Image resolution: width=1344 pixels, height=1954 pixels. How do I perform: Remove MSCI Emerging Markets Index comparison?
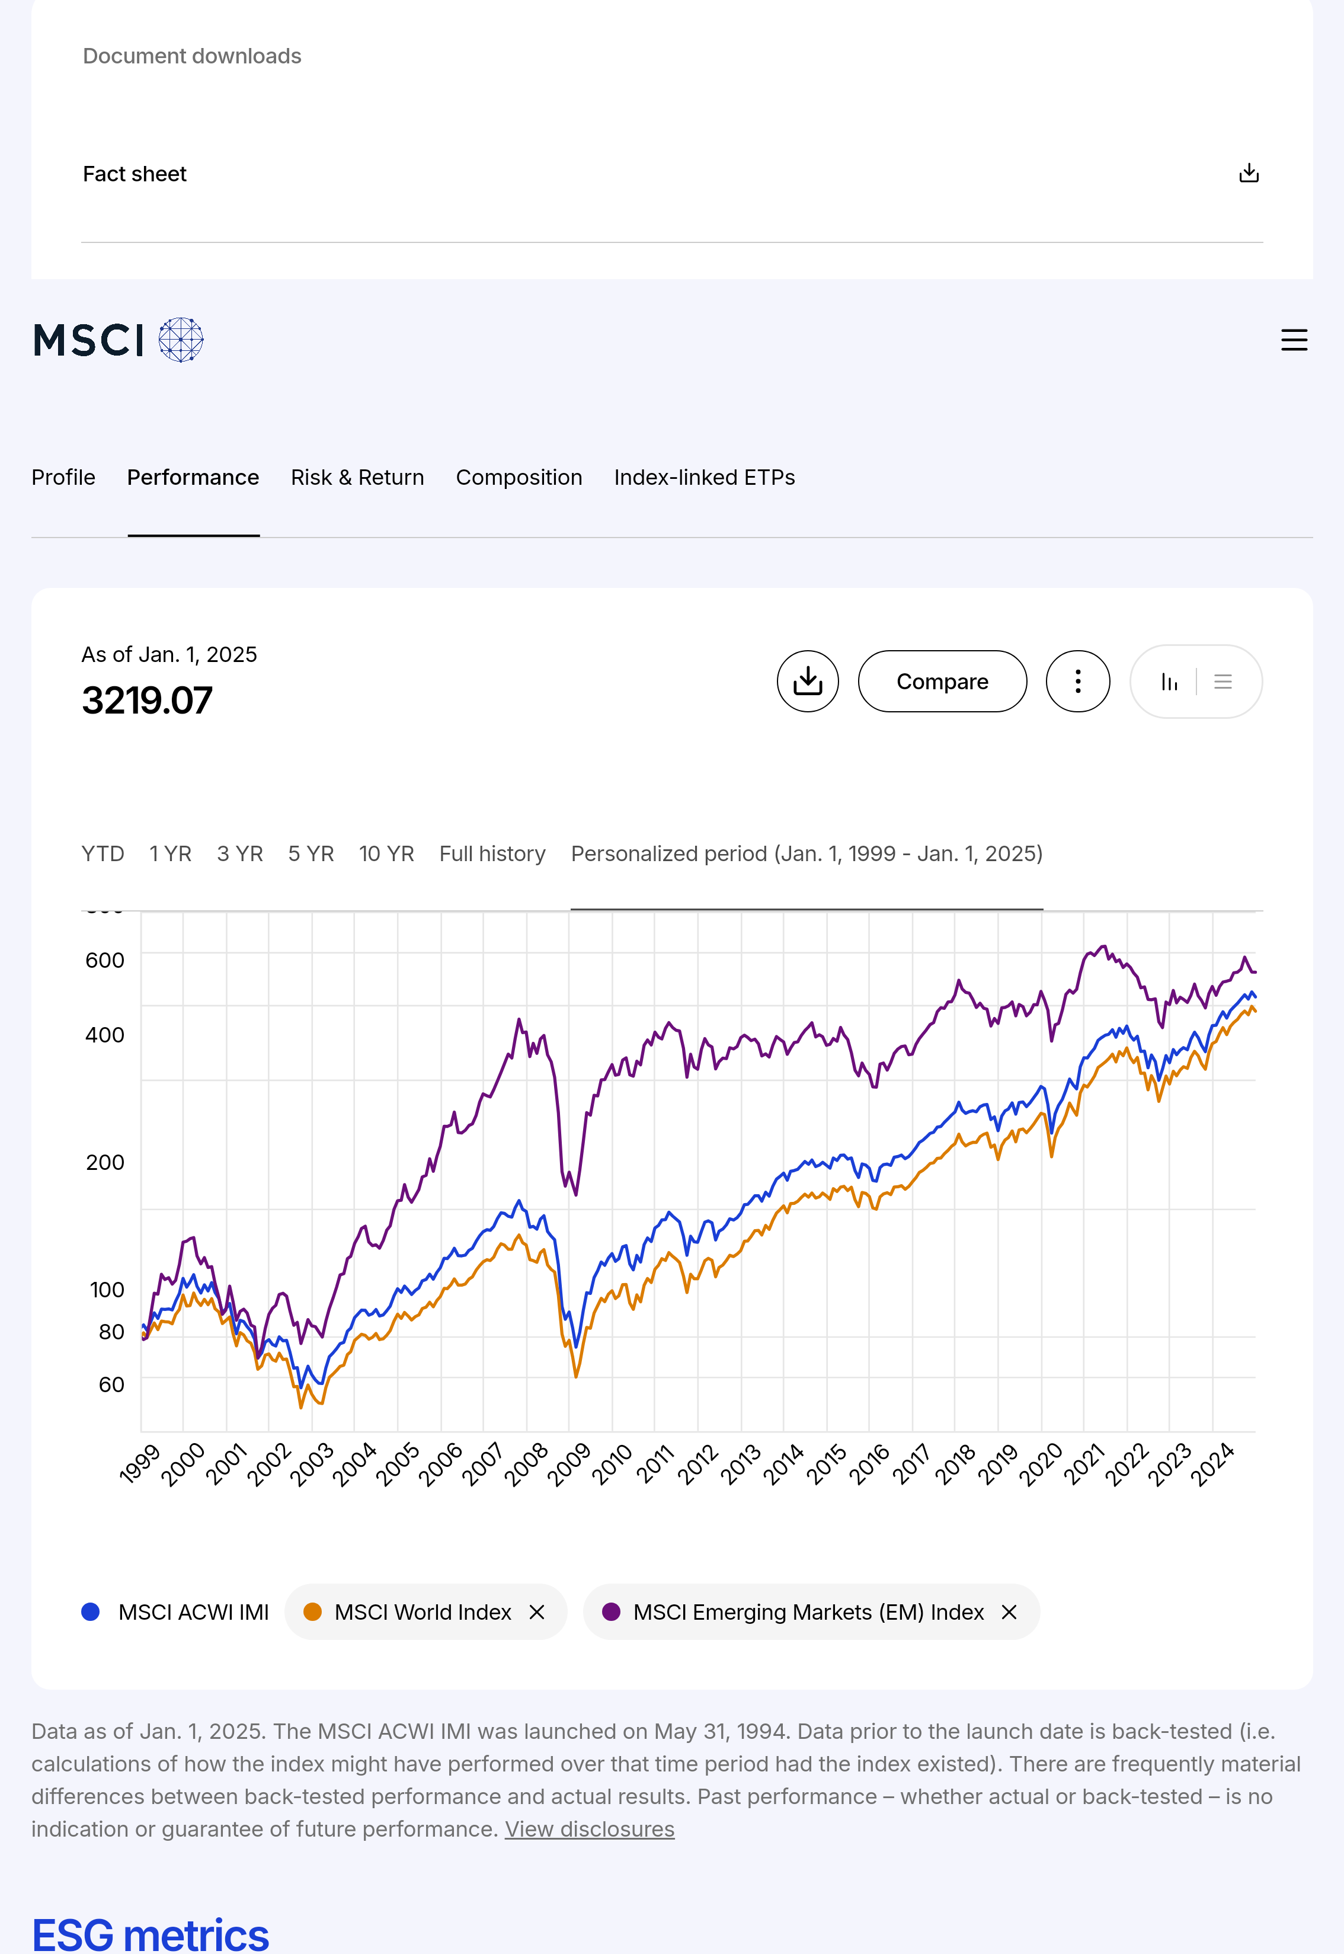(1009, 1612)
